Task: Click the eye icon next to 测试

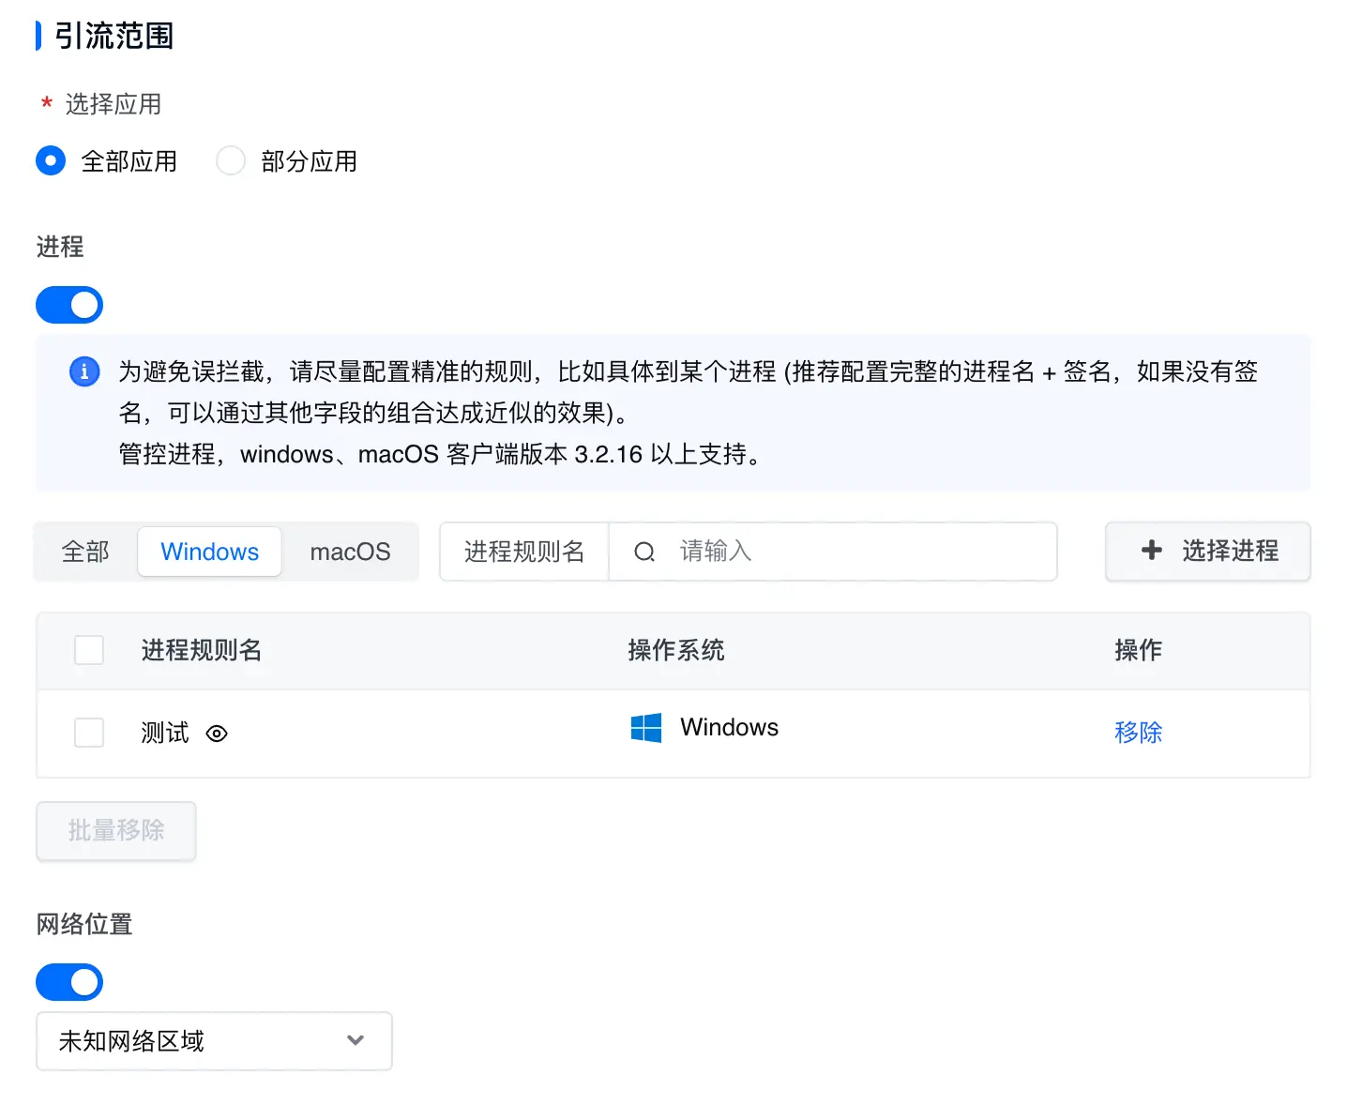Action: pos(217,734)
